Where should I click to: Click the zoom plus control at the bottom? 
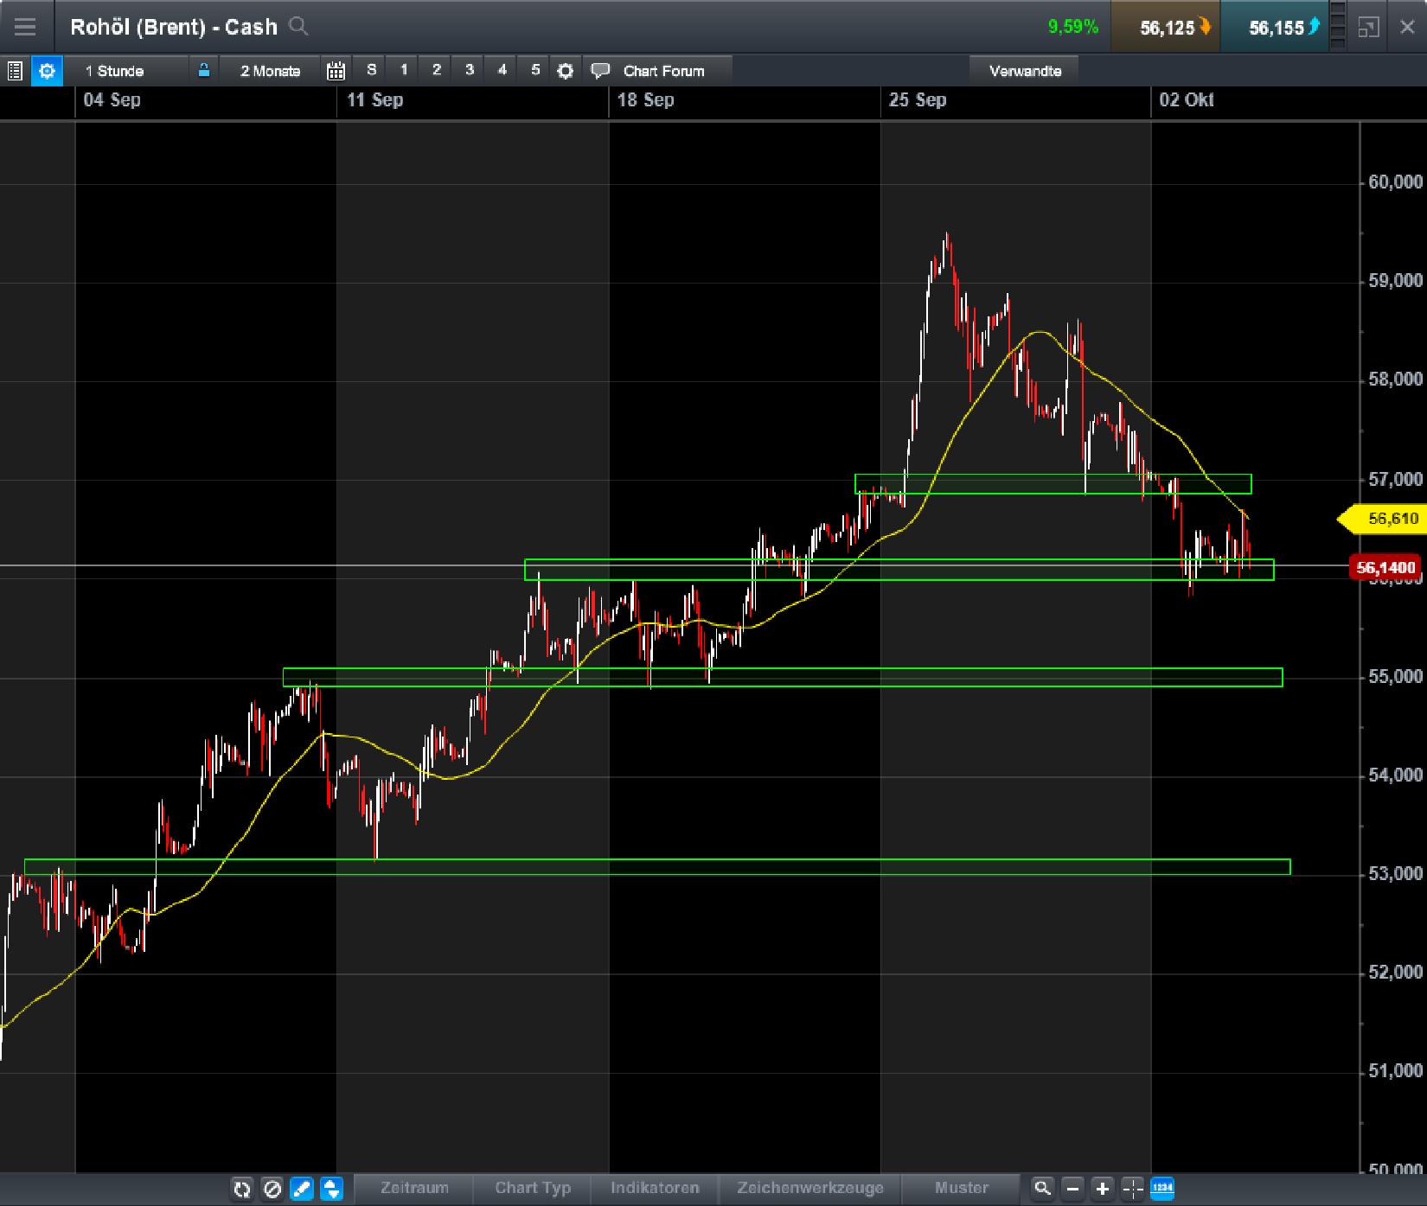1101,1189
